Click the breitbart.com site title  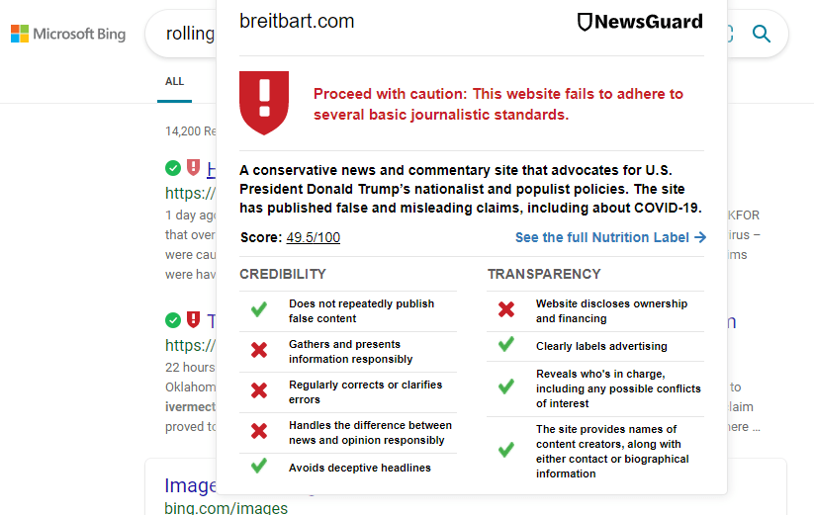point(297,21)
